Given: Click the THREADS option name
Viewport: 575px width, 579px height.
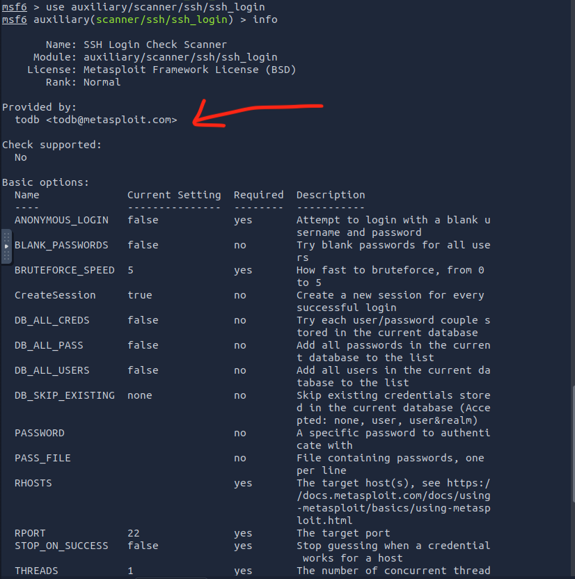Looking at the screenshot, I should (36, 571).
